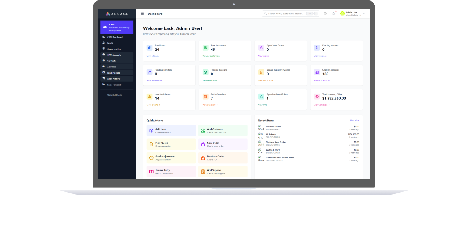Click the New Quote quick action
The image size is (468, 240).
[171, 144]
